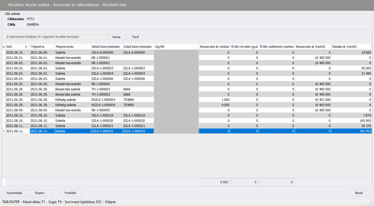Click the grid column chooser asterisk icon
Image resolution: width=374 pixels, height=206 pixels.
(4, 47)
